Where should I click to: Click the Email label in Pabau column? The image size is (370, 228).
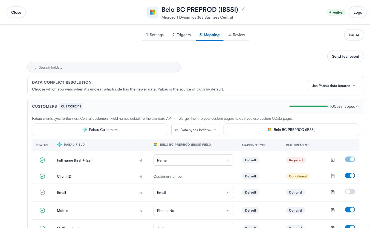click(x=62, y=192)
